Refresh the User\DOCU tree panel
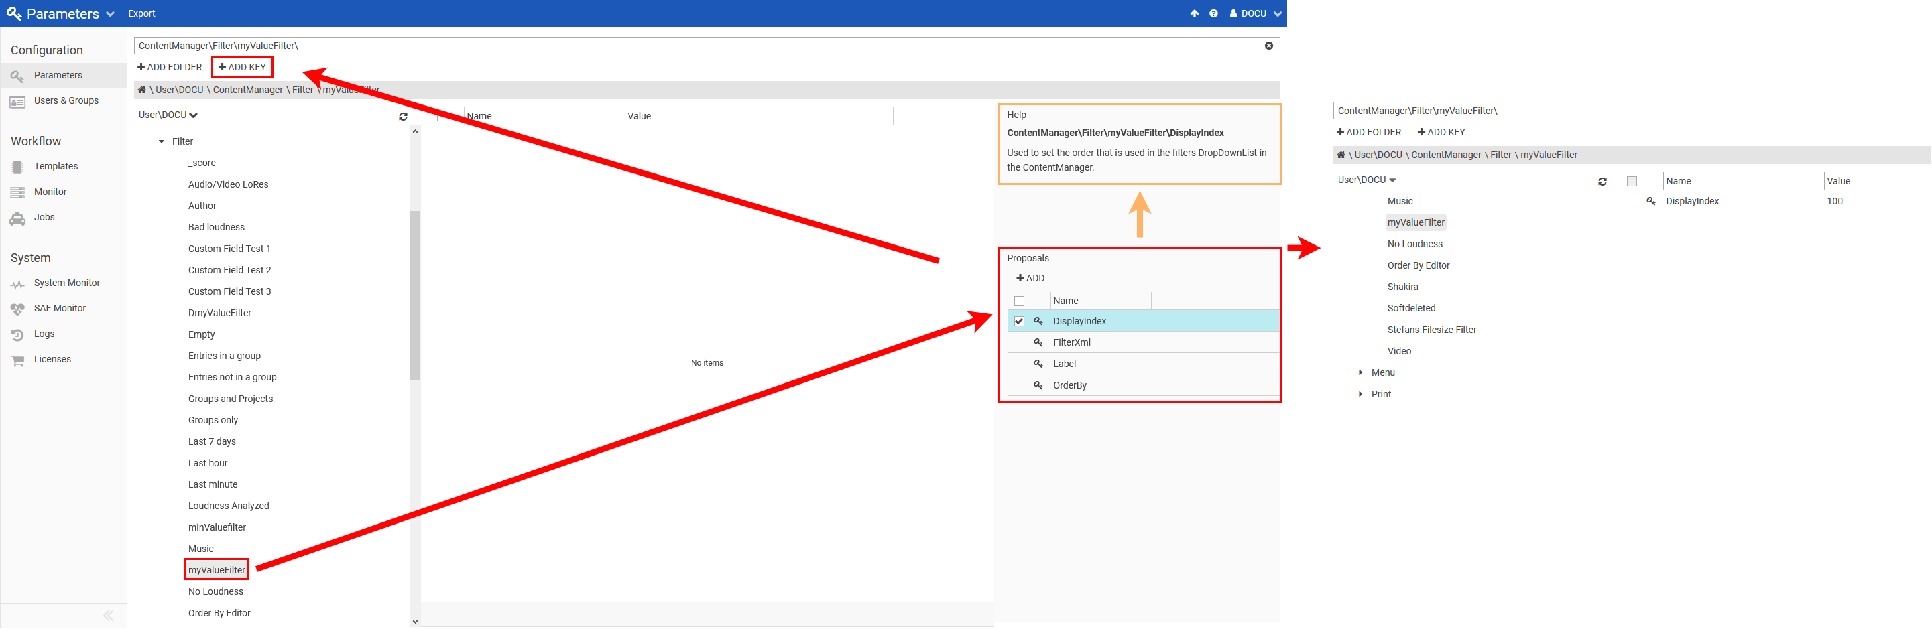The image size is (1932, 629). 403,116
